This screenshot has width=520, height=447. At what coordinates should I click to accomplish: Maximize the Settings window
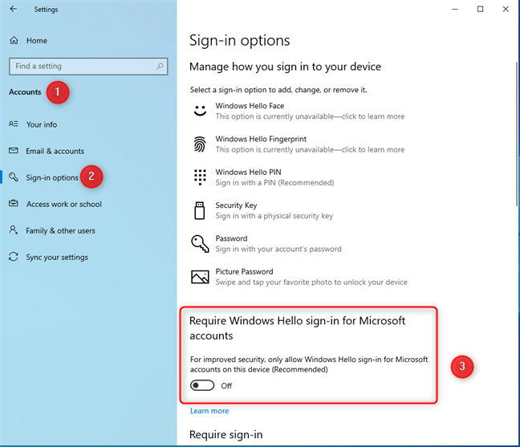pos(480,9)
